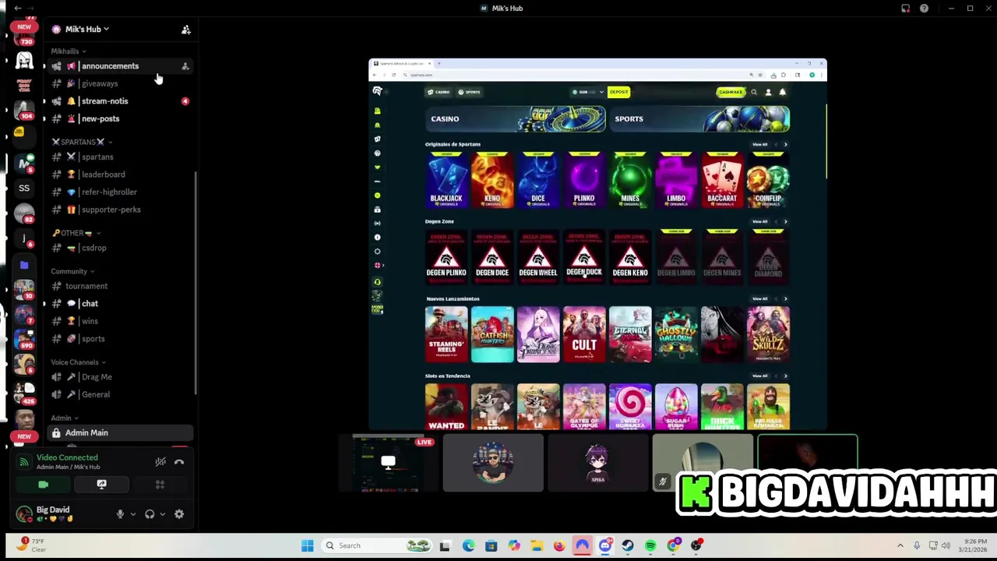Open Steam from the taskbar
This screenshot has height=561, width=997.
[x=628, y=545]
